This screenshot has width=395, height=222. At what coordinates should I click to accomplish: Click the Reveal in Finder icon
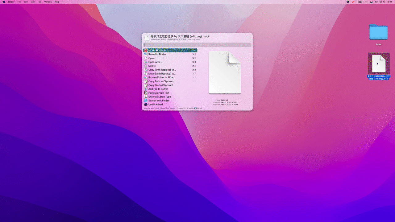click(x=146, y=54)
